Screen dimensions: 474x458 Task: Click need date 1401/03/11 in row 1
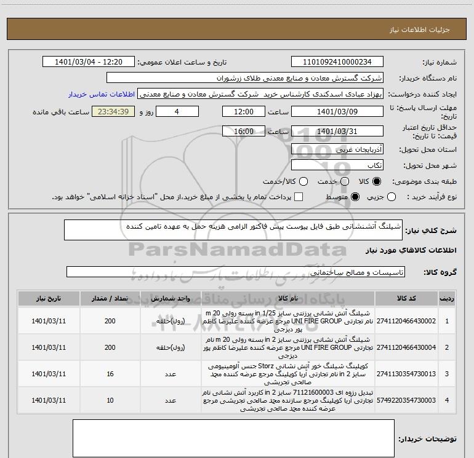[x=49, y=321]
